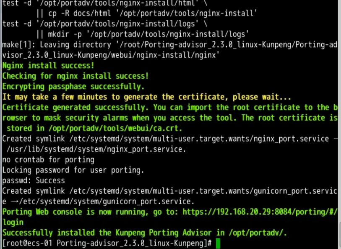Click the 'login' text on the green line
The height and width of the screenshot is (249, 341).
[x=13, y=222]
